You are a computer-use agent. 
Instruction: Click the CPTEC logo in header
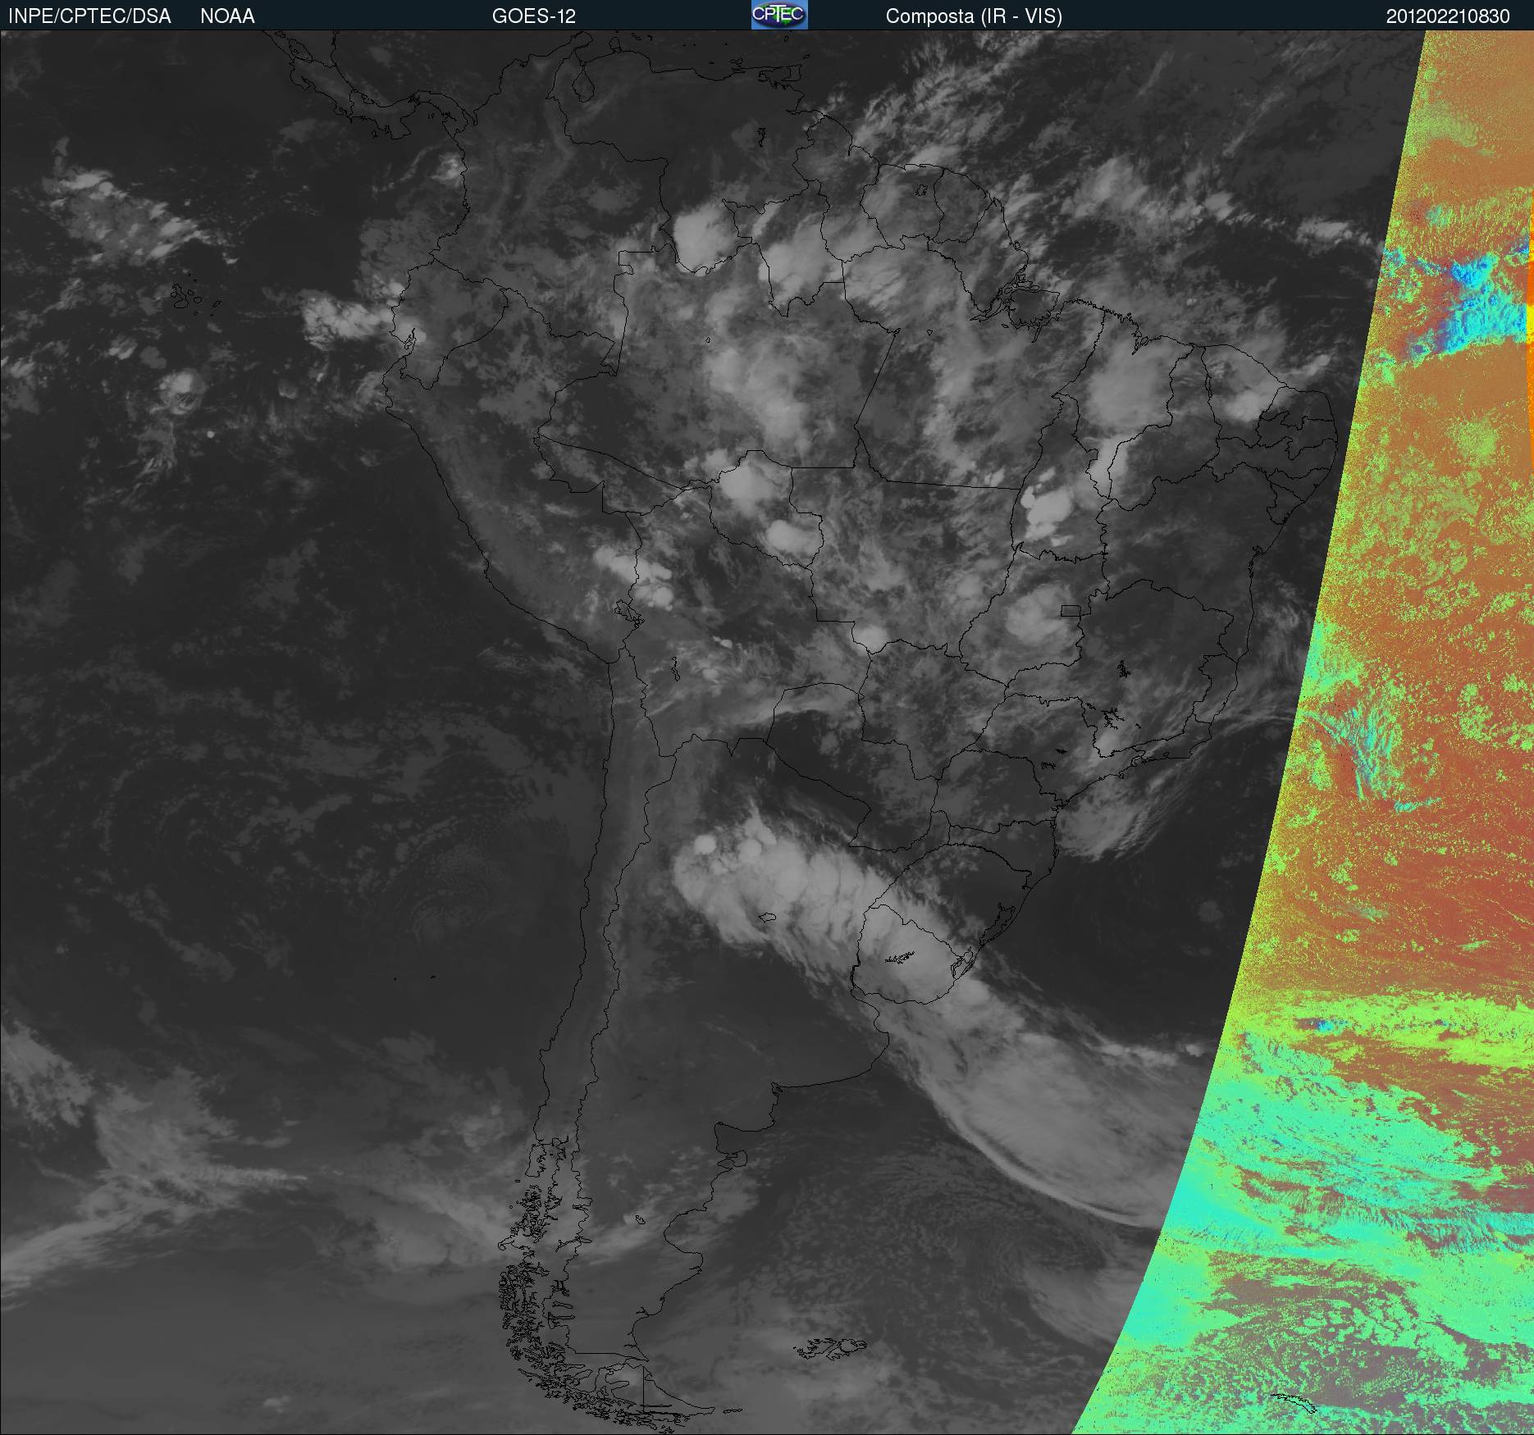point(779,15)
